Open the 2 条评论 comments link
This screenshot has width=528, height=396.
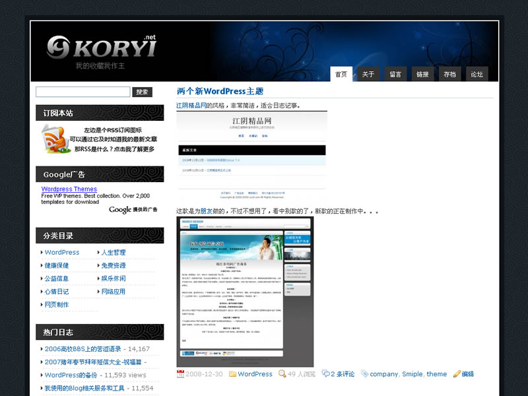coord(343,374)
